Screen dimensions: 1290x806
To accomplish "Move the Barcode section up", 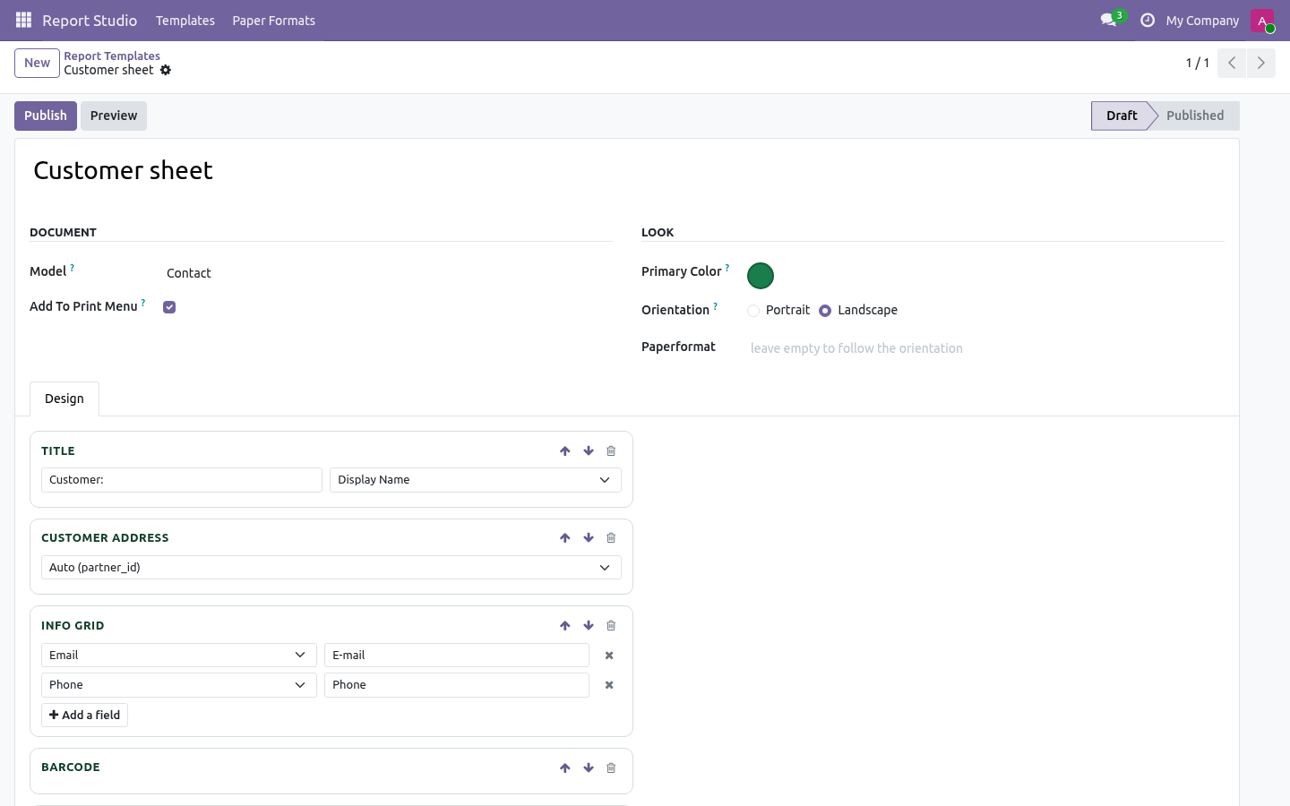I will click(565, 768).
